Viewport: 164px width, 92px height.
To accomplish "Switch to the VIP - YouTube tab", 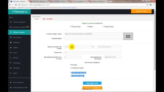I will [47, 19].
